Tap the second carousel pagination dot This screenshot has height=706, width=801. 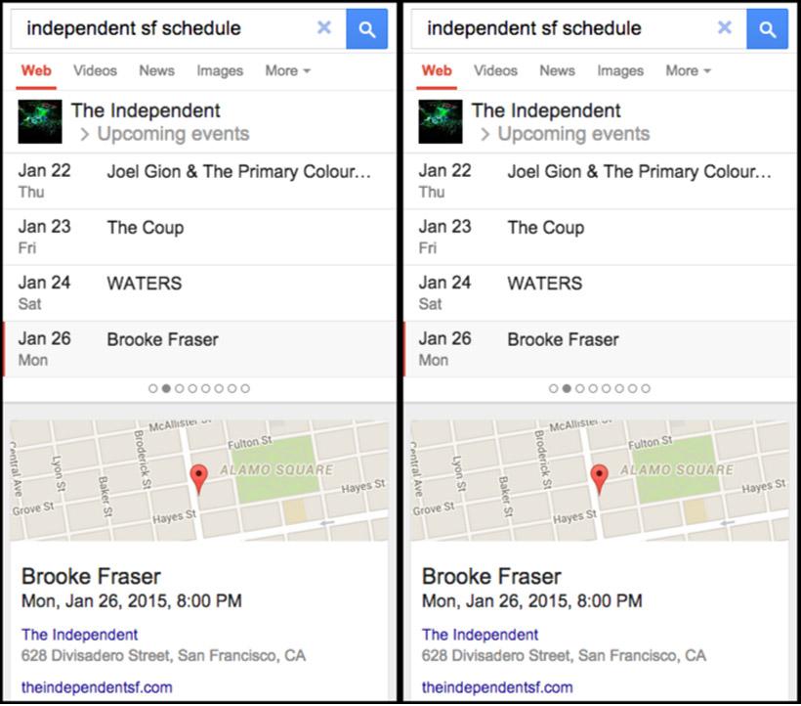[168, 388]
